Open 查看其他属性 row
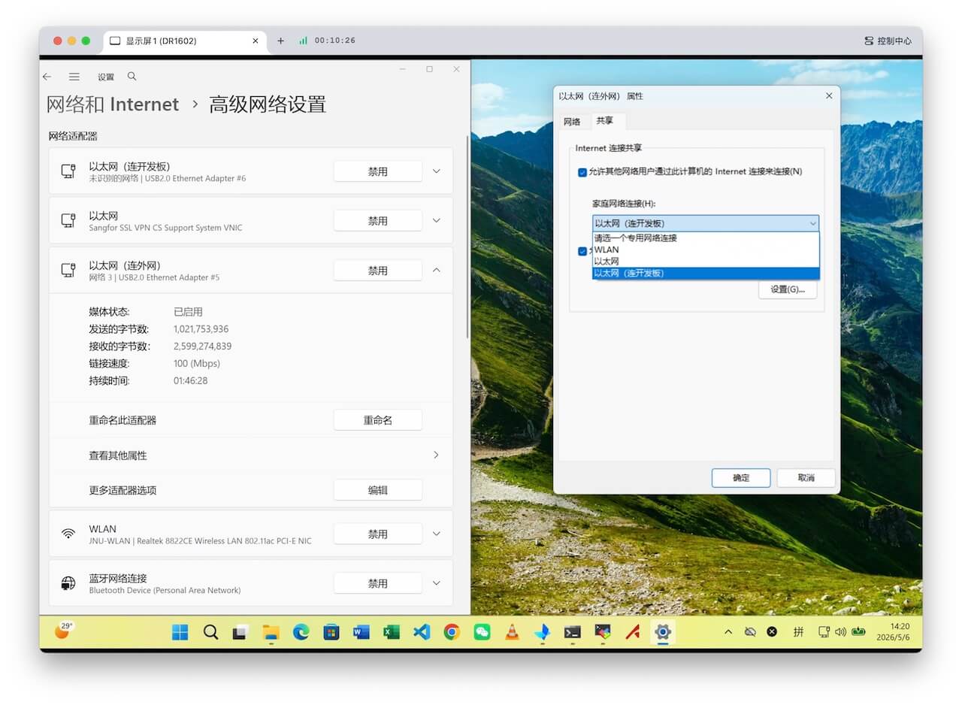 (x=251, y=455)
